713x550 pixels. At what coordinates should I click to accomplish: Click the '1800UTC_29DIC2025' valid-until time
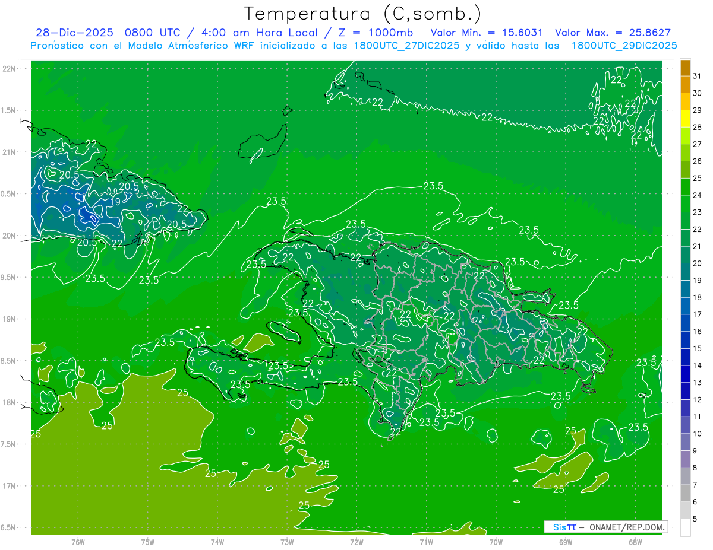(623, 46)
